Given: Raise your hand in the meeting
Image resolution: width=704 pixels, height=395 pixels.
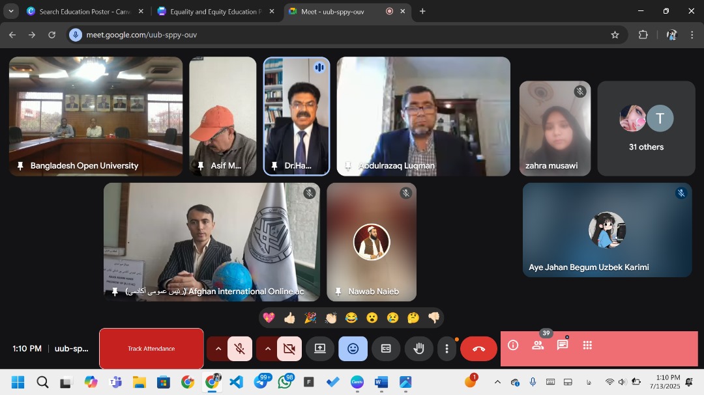Looking at the screenshot, I should point(418,349).
